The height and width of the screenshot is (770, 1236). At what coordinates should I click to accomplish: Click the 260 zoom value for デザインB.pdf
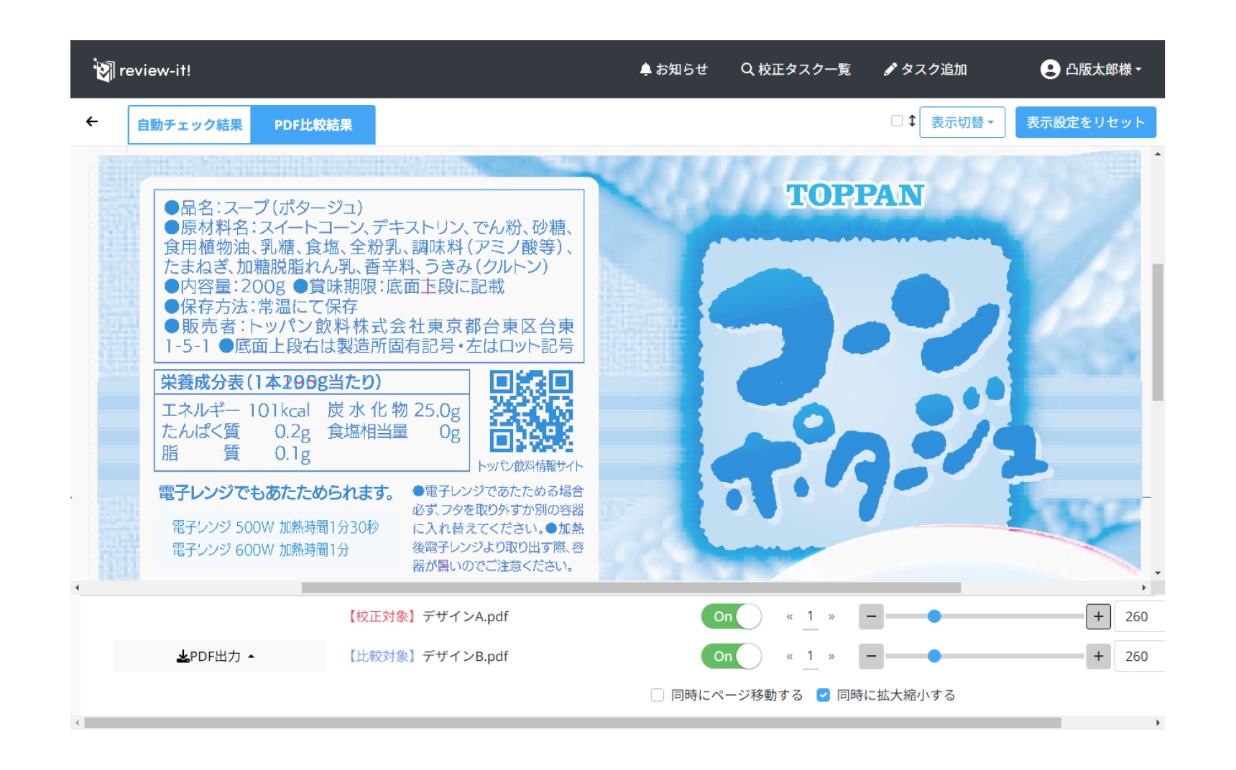pos(1139,656)
